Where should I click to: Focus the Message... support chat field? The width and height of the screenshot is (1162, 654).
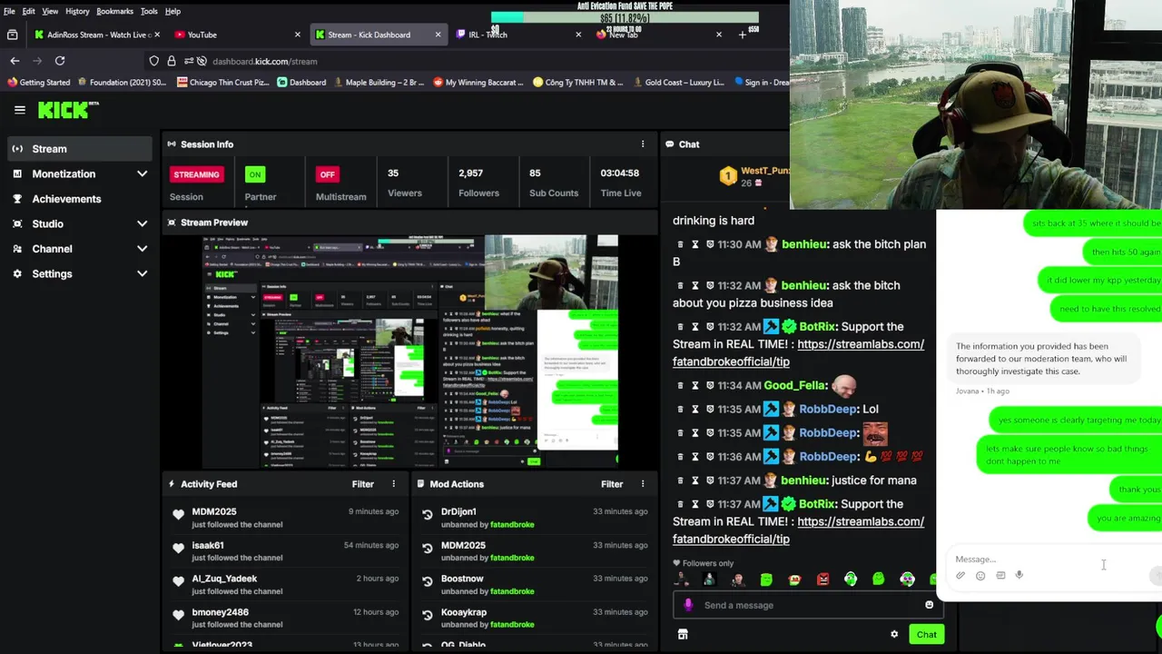point(1053,559)
